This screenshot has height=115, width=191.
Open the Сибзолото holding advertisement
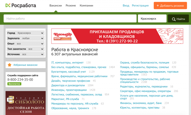(25, 103)
